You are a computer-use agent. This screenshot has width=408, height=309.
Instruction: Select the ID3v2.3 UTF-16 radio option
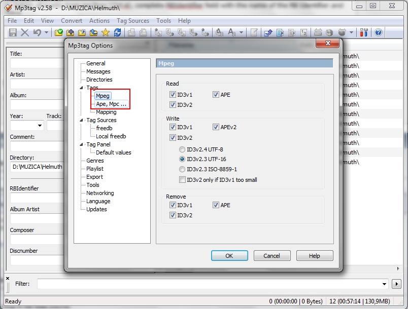click(x=182, y=159)
